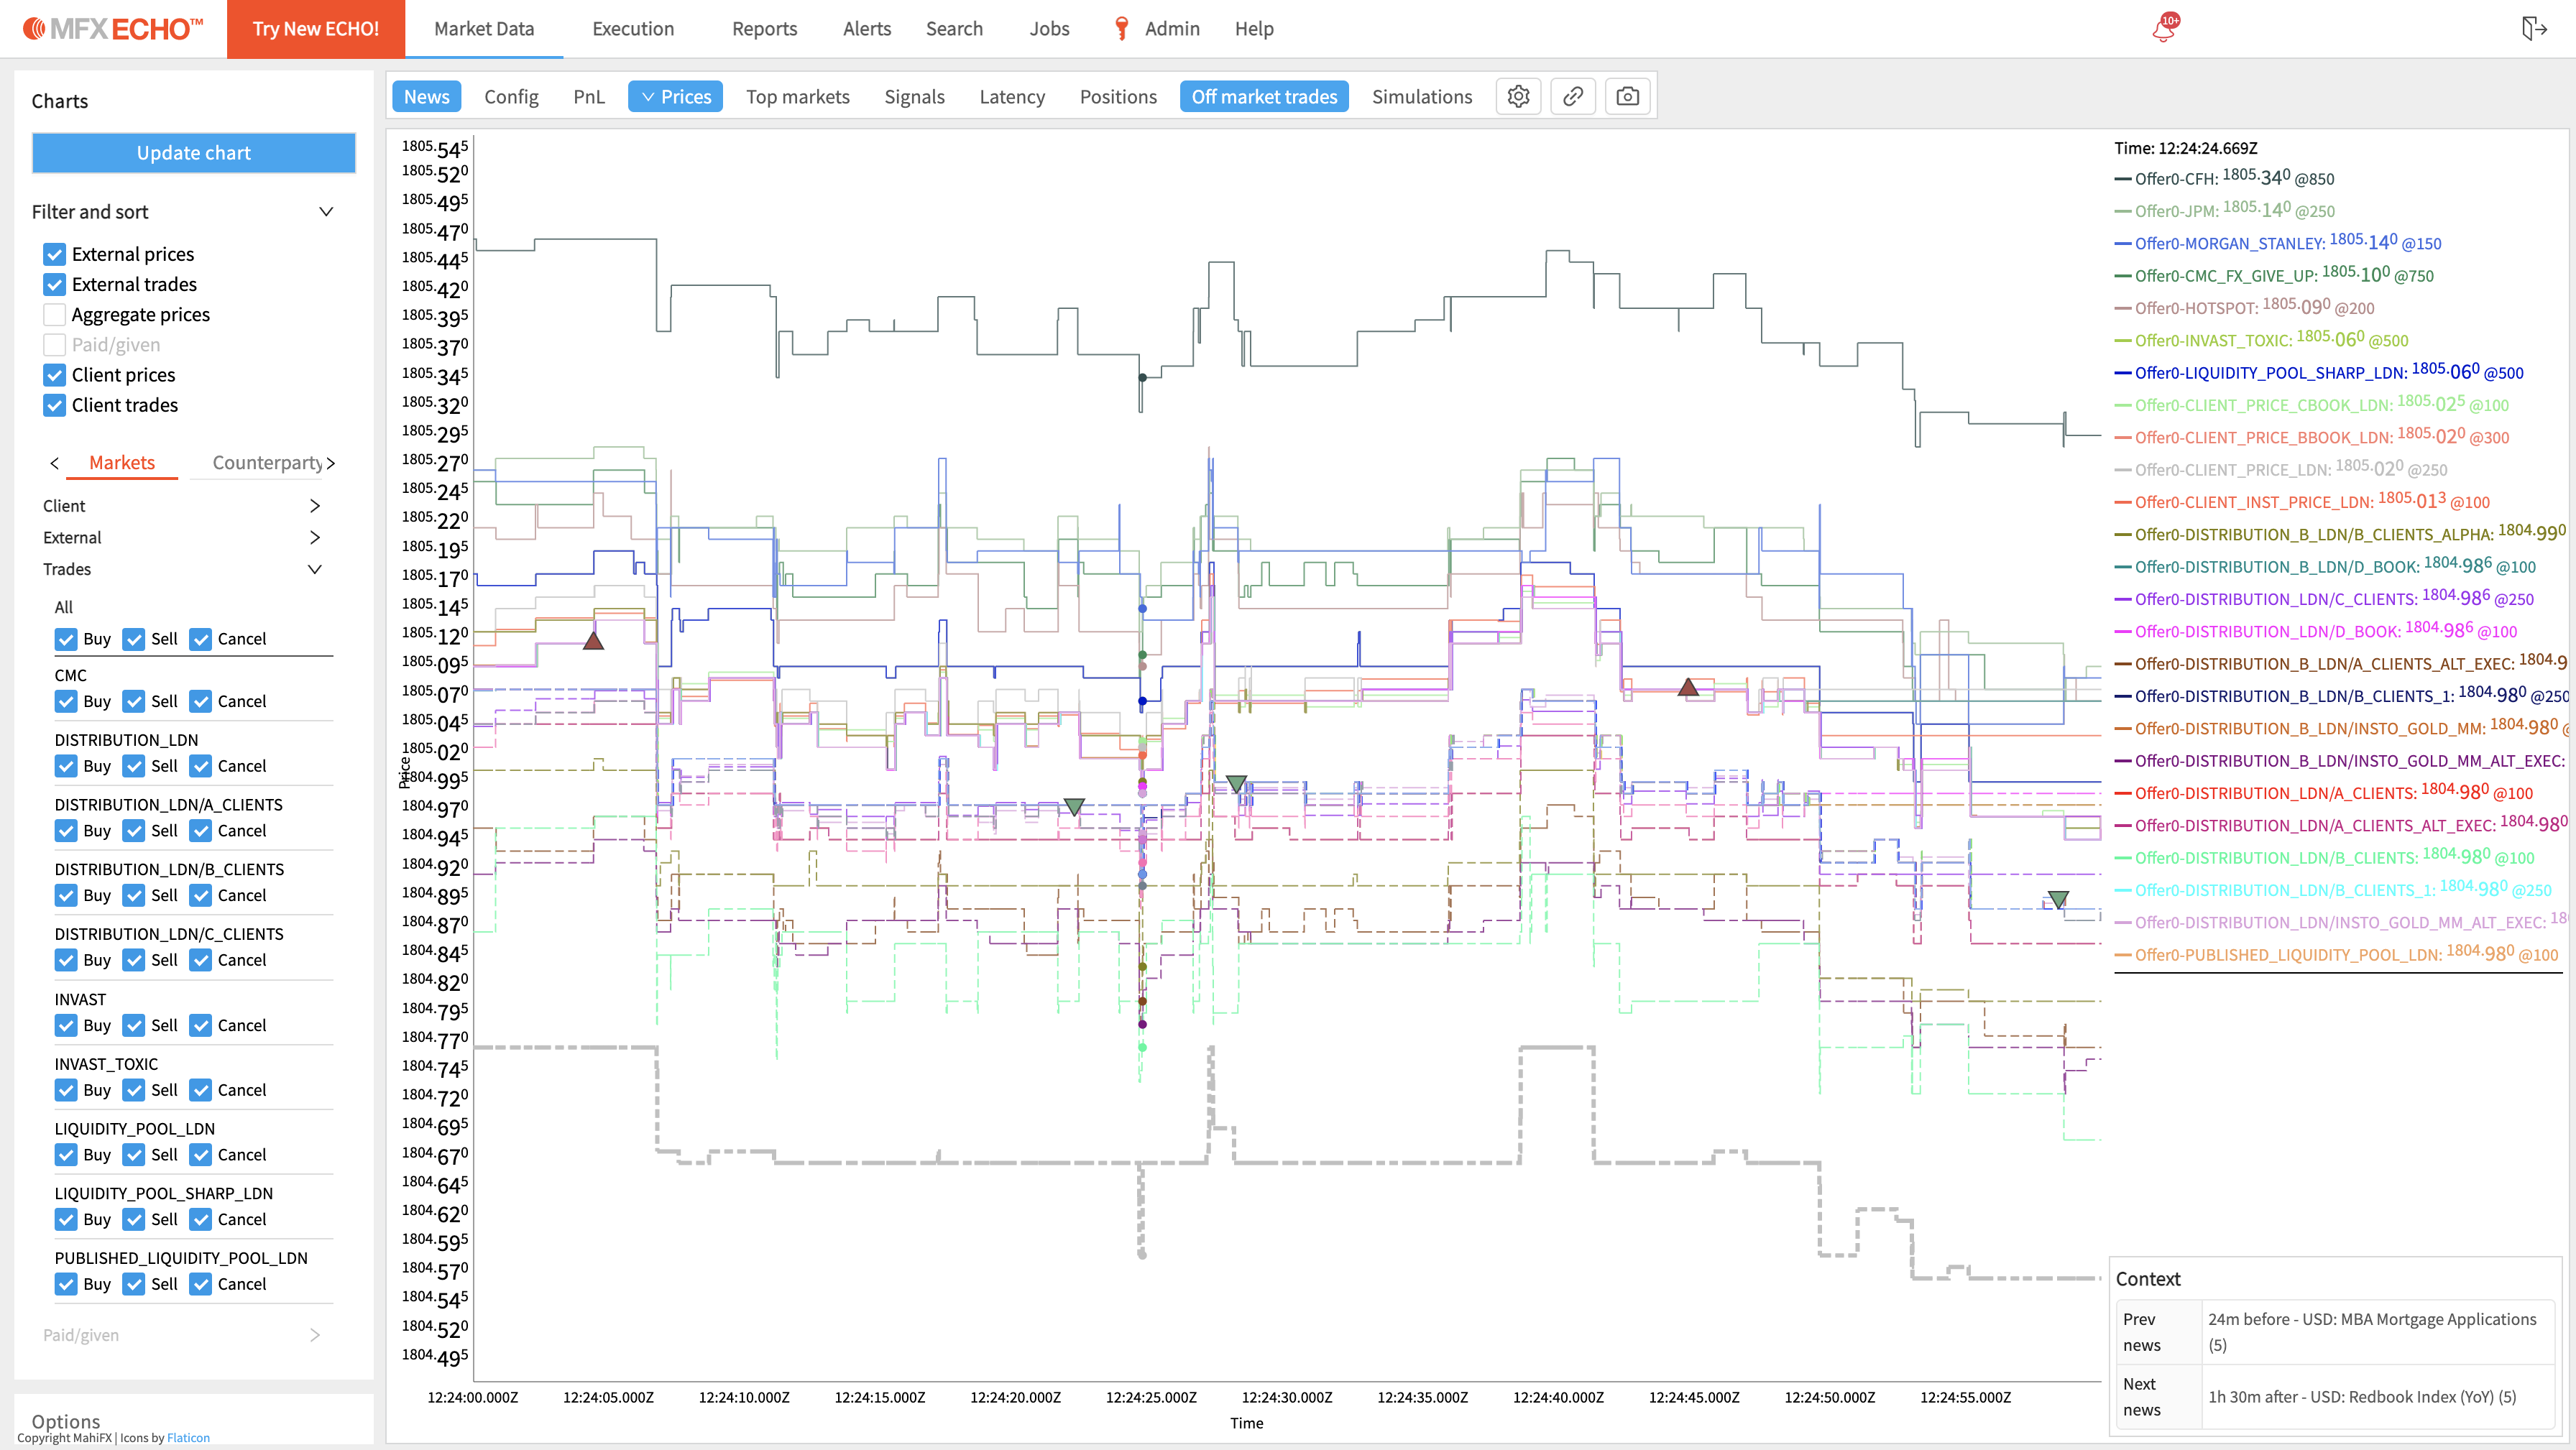Open the Flaticon link

[x=188, y=1438]
